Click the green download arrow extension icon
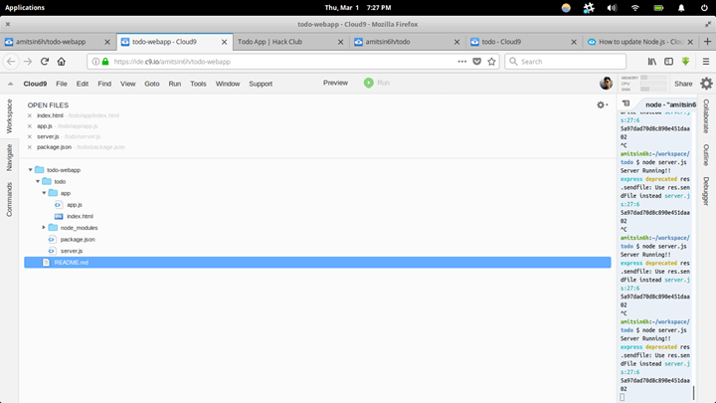The width and height of the screenshot is (716, 403). [x=685, y=62]
